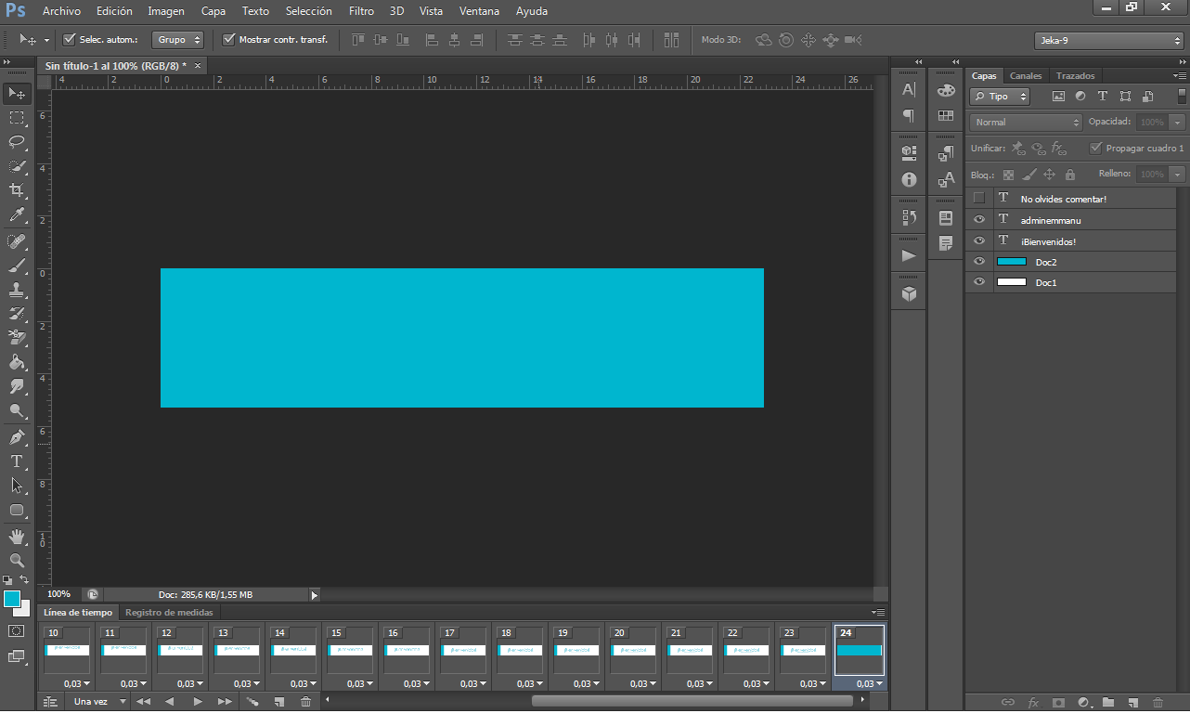The width and height of the screenshot is (1190, 713).
Task: Select the Rectangular Marquee tool
Action: click(x=17, y=118)
